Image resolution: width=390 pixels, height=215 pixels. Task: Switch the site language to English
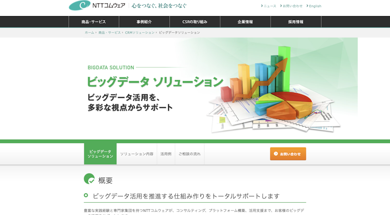click(x=315, y=6)
